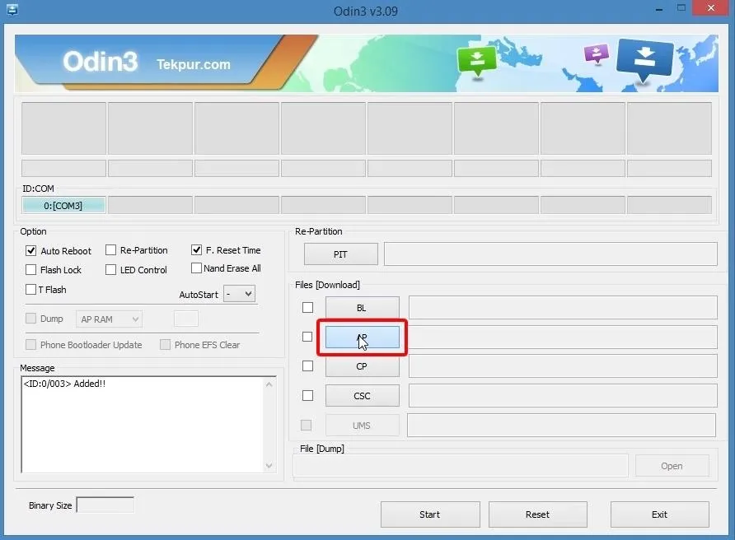This screenshot has width=735, height=540.
Task: Click the AP file path field
Action: pos(563,337)
